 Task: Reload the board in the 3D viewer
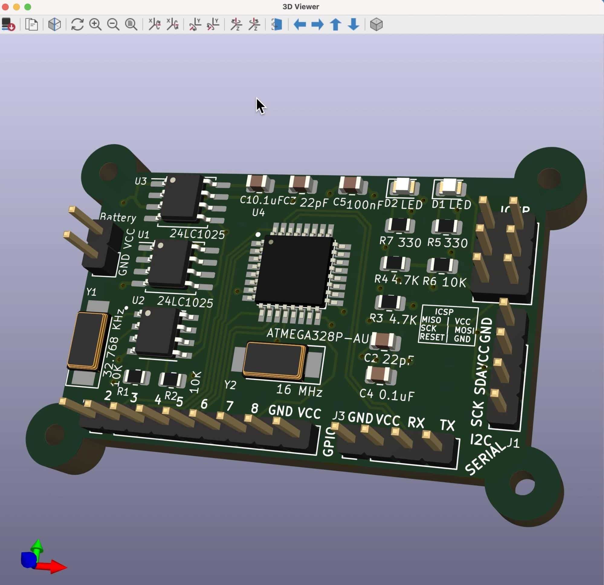(8, 24)
